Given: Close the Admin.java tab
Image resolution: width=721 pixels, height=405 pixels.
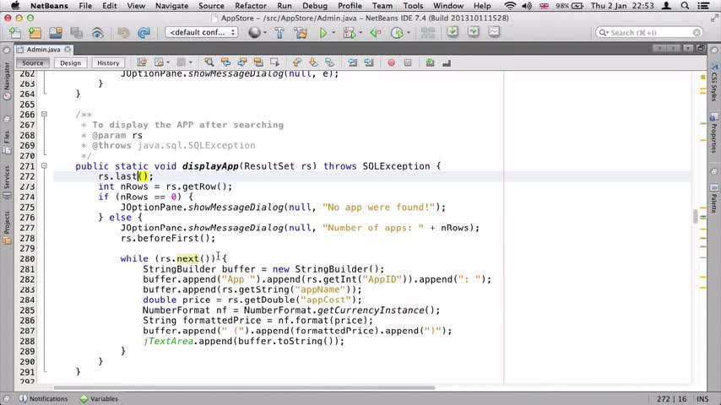Looking at the screenshot, I should point(68,49).
